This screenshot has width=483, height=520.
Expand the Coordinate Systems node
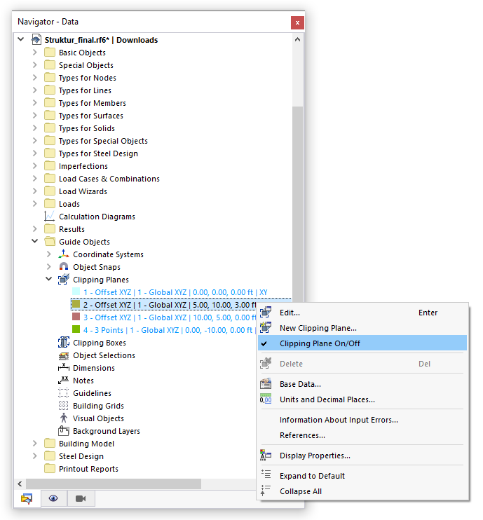(x=49, y=254)
